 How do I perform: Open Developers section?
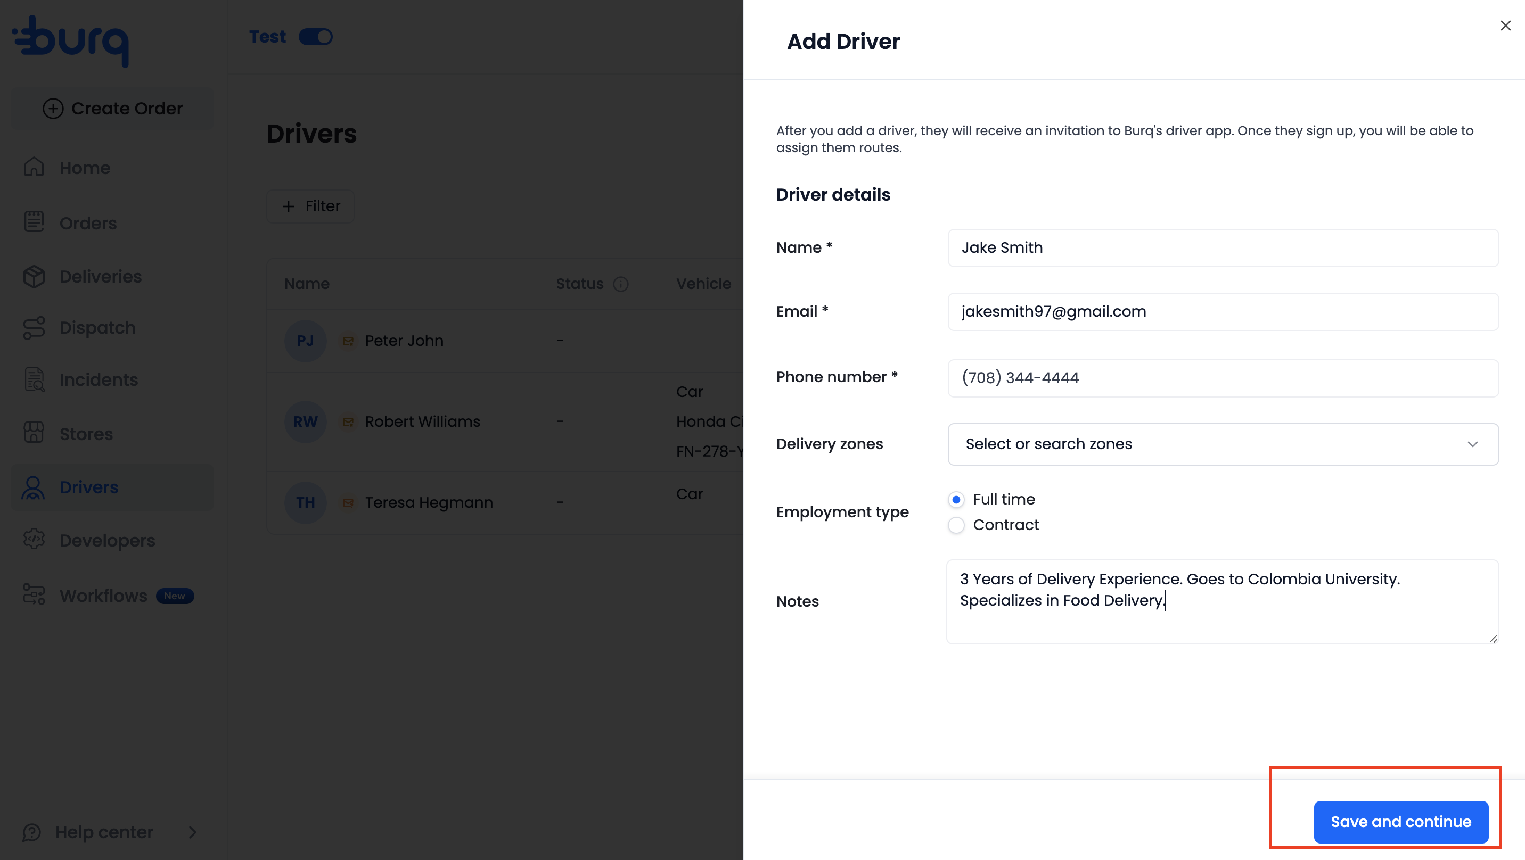[107, 540]
